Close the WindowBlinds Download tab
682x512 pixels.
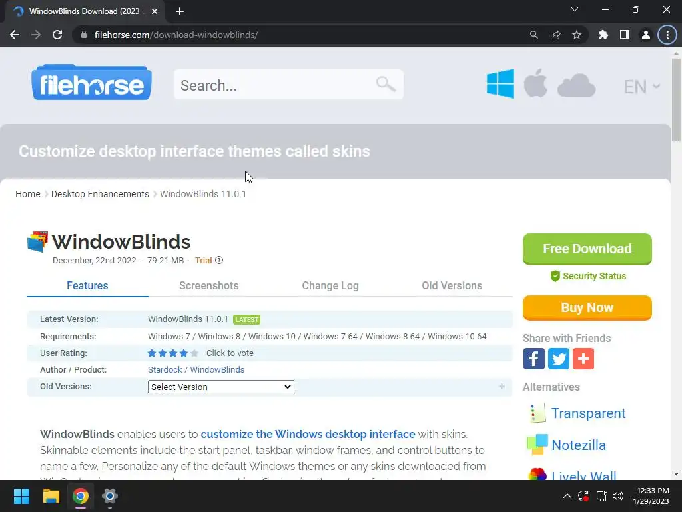(155, 11)
